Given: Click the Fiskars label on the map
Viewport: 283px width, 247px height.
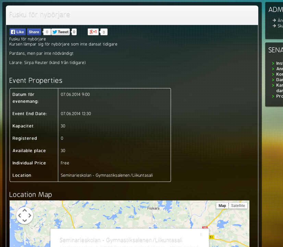Looking at the screenshot, I should point(153,208).
